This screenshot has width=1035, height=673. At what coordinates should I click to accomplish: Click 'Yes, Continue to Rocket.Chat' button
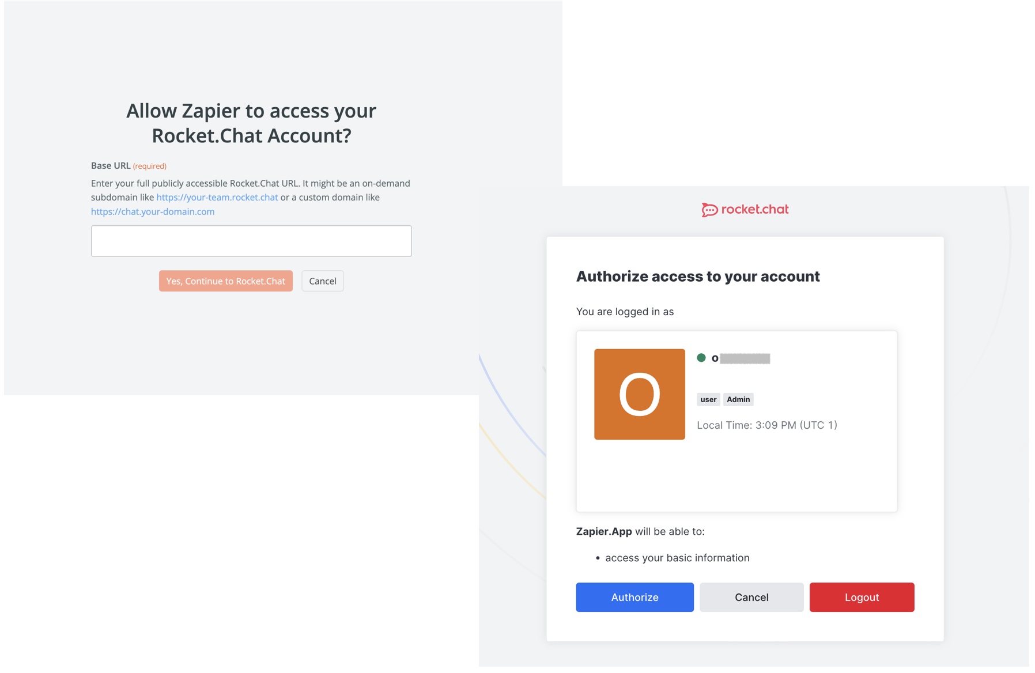226,281
